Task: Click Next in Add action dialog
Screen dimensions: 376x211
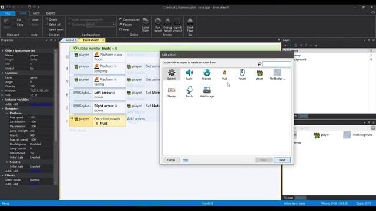Action: click(x=282, y=160)
